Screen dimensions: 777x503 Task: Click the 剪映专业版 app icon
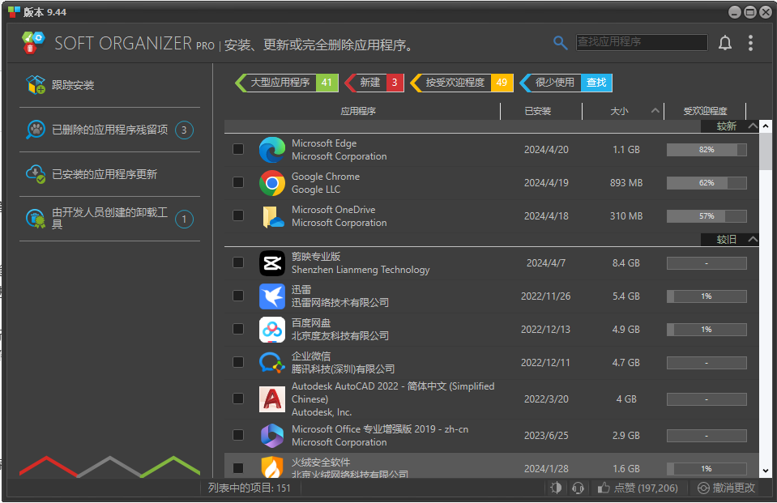pyautogui.click(x=272, y=263)
